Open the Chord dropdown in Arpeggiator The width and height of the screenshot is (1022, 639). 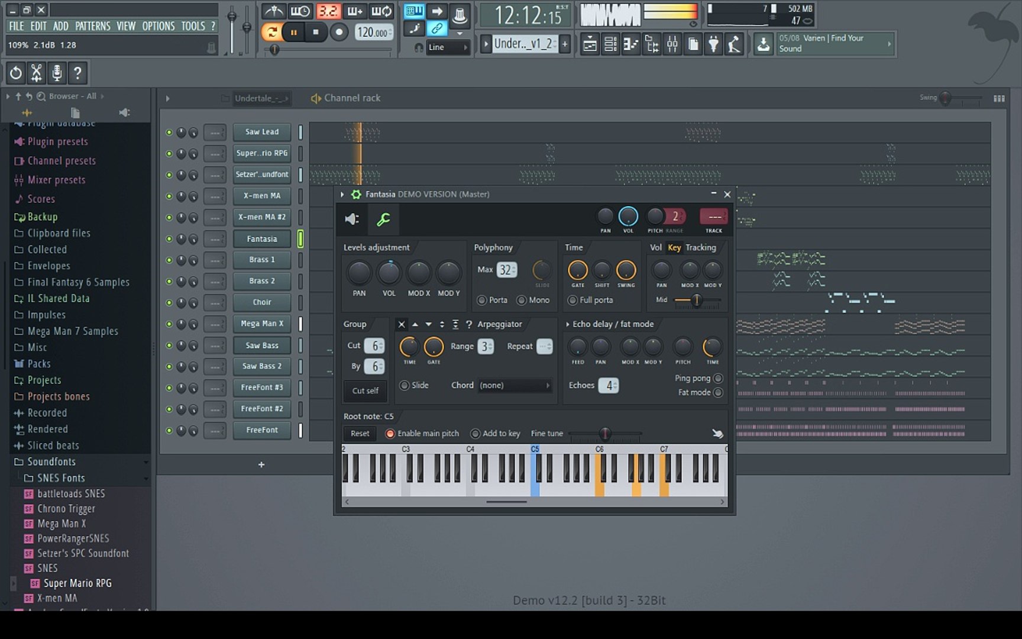click(x=515, y=386)
